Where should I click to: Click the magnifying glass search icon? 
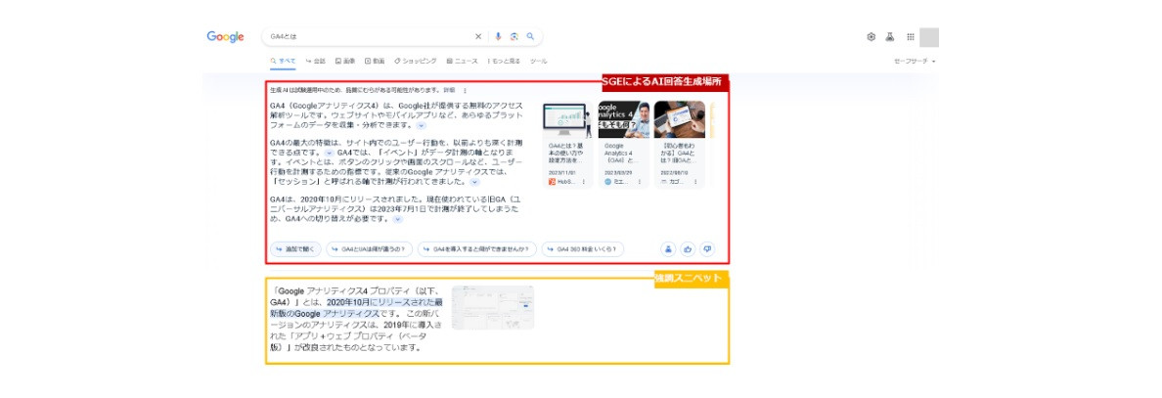[x=530, y=37]
